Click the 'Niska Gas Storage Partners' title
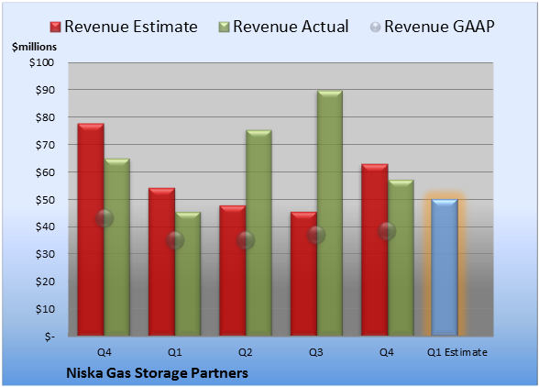The height and width of the screenshot is (387, 539). coord(157,373)
